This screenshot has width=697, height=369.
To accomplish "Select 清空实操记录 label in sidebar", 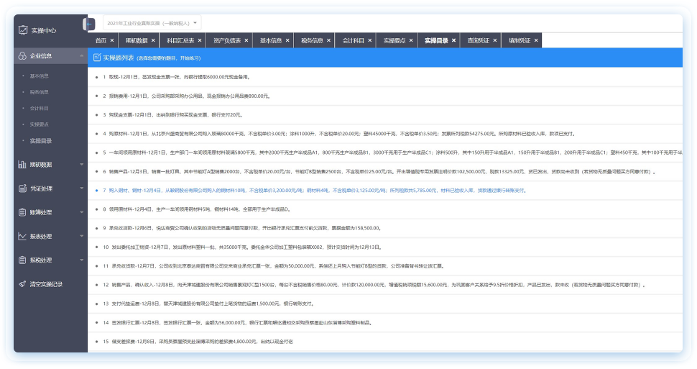I will point(46,284).
